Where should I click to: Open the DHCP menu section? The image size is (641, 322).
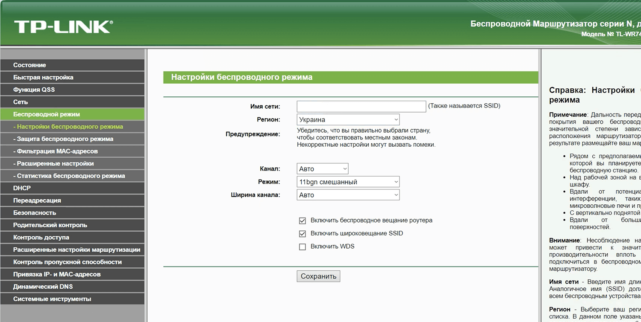click(22, 188)
